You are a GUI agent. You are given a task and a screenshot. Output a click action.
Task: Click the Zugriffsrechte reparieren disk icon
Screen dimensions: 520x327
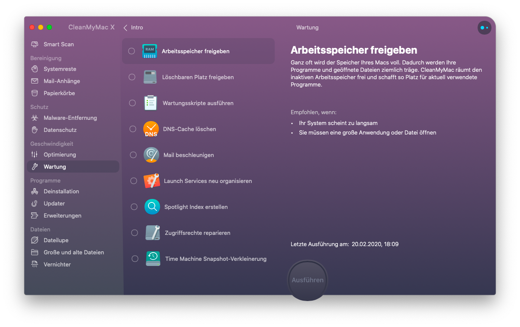[153, 233]
